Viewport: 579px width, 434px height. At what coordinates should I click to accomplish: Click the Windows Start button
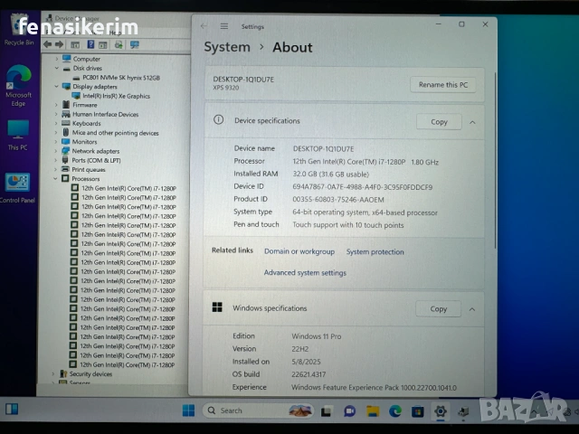(188, 410)
